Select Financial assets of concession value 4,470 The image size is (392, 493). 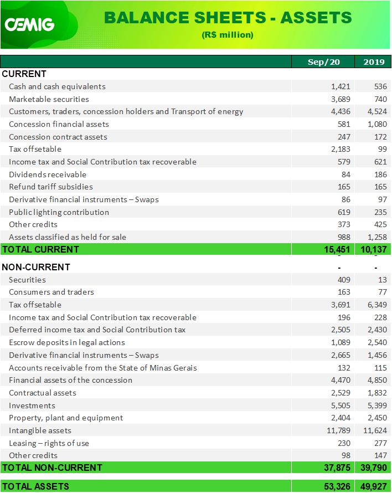[x=341, y=380]
